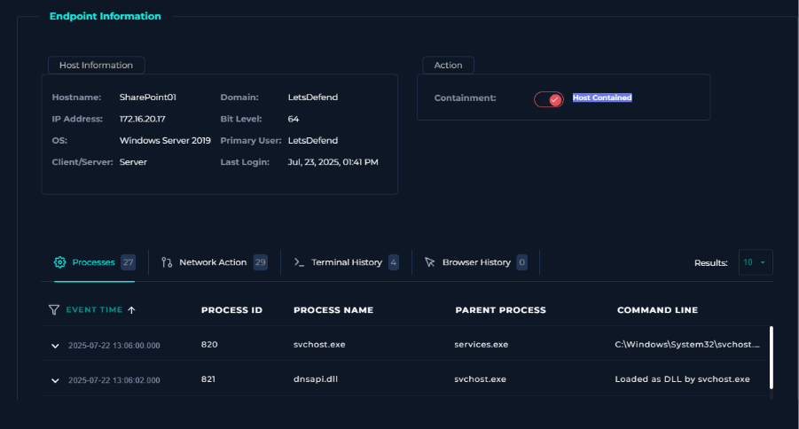Expand the svchost.exe process row
The width and height of the screenshot is (799, 429).
(x=55, y=346)
